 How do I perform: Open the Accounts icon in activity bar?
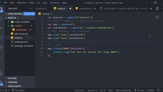[x=1, y=73]
